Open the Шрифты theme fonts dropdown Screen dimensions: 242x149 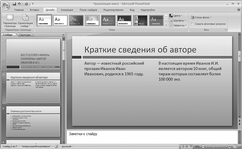click(x=178, y=21)
